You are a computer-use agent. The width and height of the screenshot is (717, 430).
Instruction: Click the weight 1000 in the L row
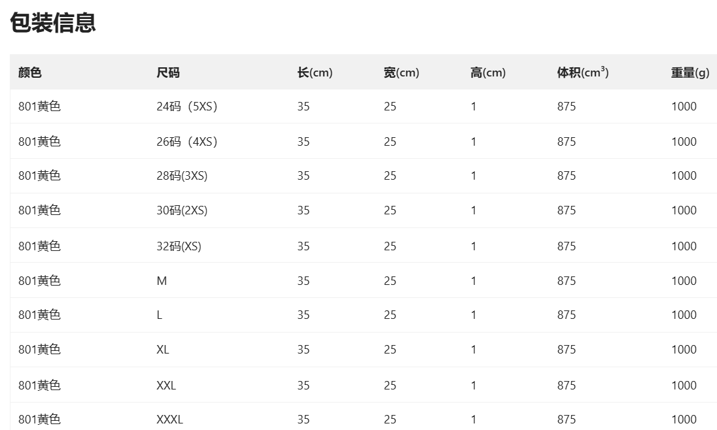(684, 315)
